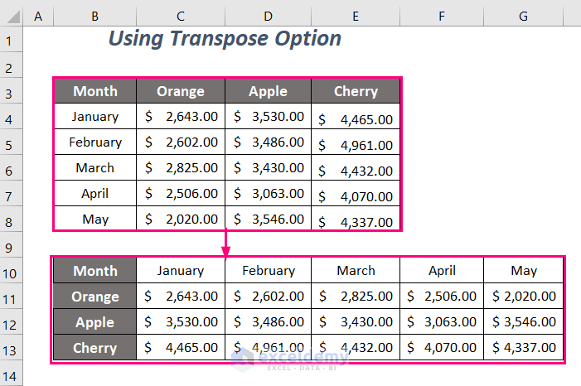Image resolution: width=581 pixels, height=386 pixels.
Task: Select the March cell in row 10
Action: pos(356,270)
